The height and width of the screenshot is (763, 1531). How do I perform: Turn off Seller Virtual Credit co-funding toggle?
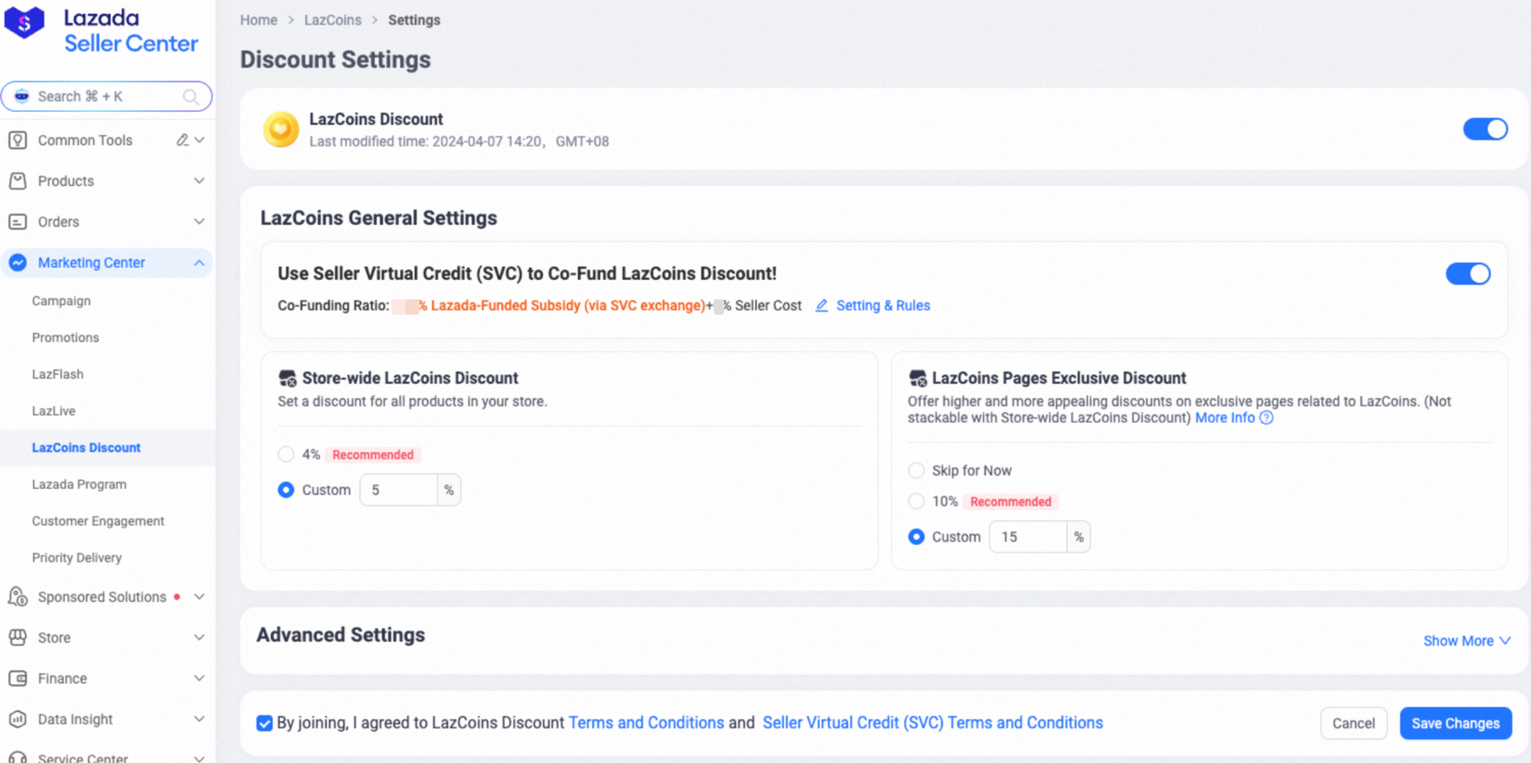point(1468,273)
